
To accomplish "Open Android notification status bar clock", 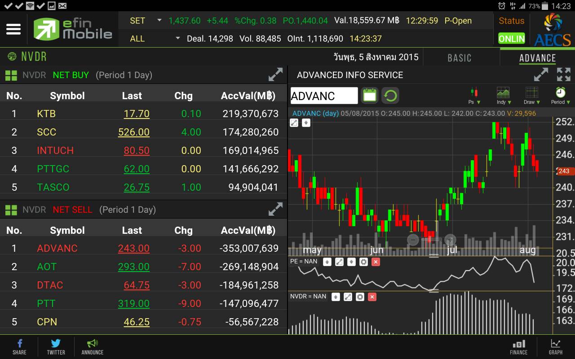I will (x=561, y=6).
